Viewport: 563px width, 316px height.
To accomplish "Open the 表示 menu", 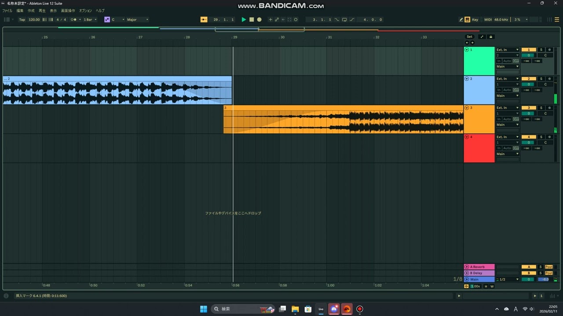I will (x=53, y=11).
